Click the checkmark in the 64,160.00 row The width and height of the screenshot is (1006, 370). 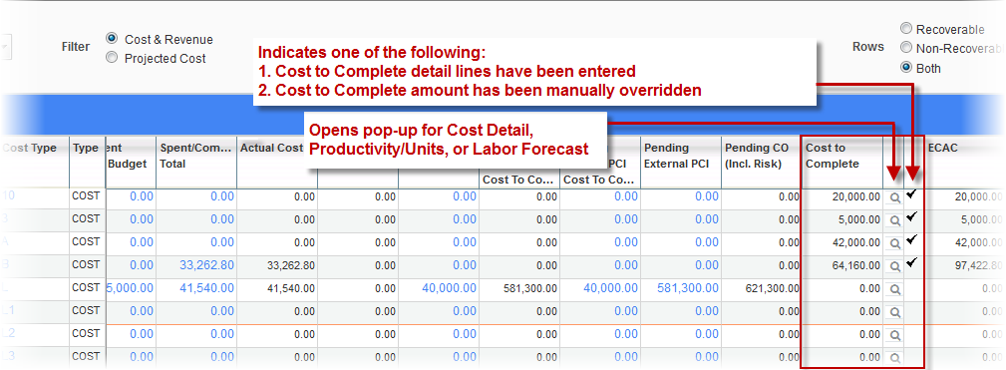(x=911, y=262)
